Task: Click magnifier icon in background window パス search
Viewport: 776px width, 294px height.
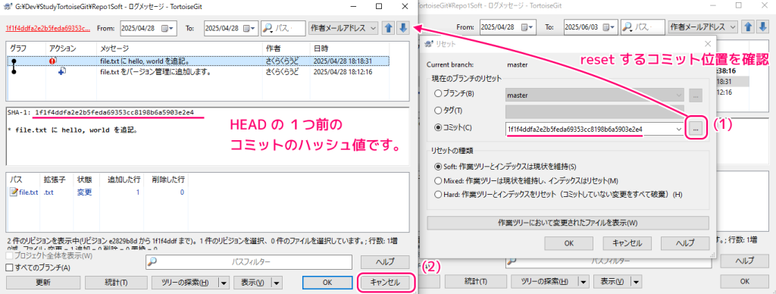Action: point(627,27)
